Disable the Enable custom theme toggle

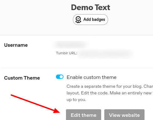pyautogui.click(x=60, y=77)
